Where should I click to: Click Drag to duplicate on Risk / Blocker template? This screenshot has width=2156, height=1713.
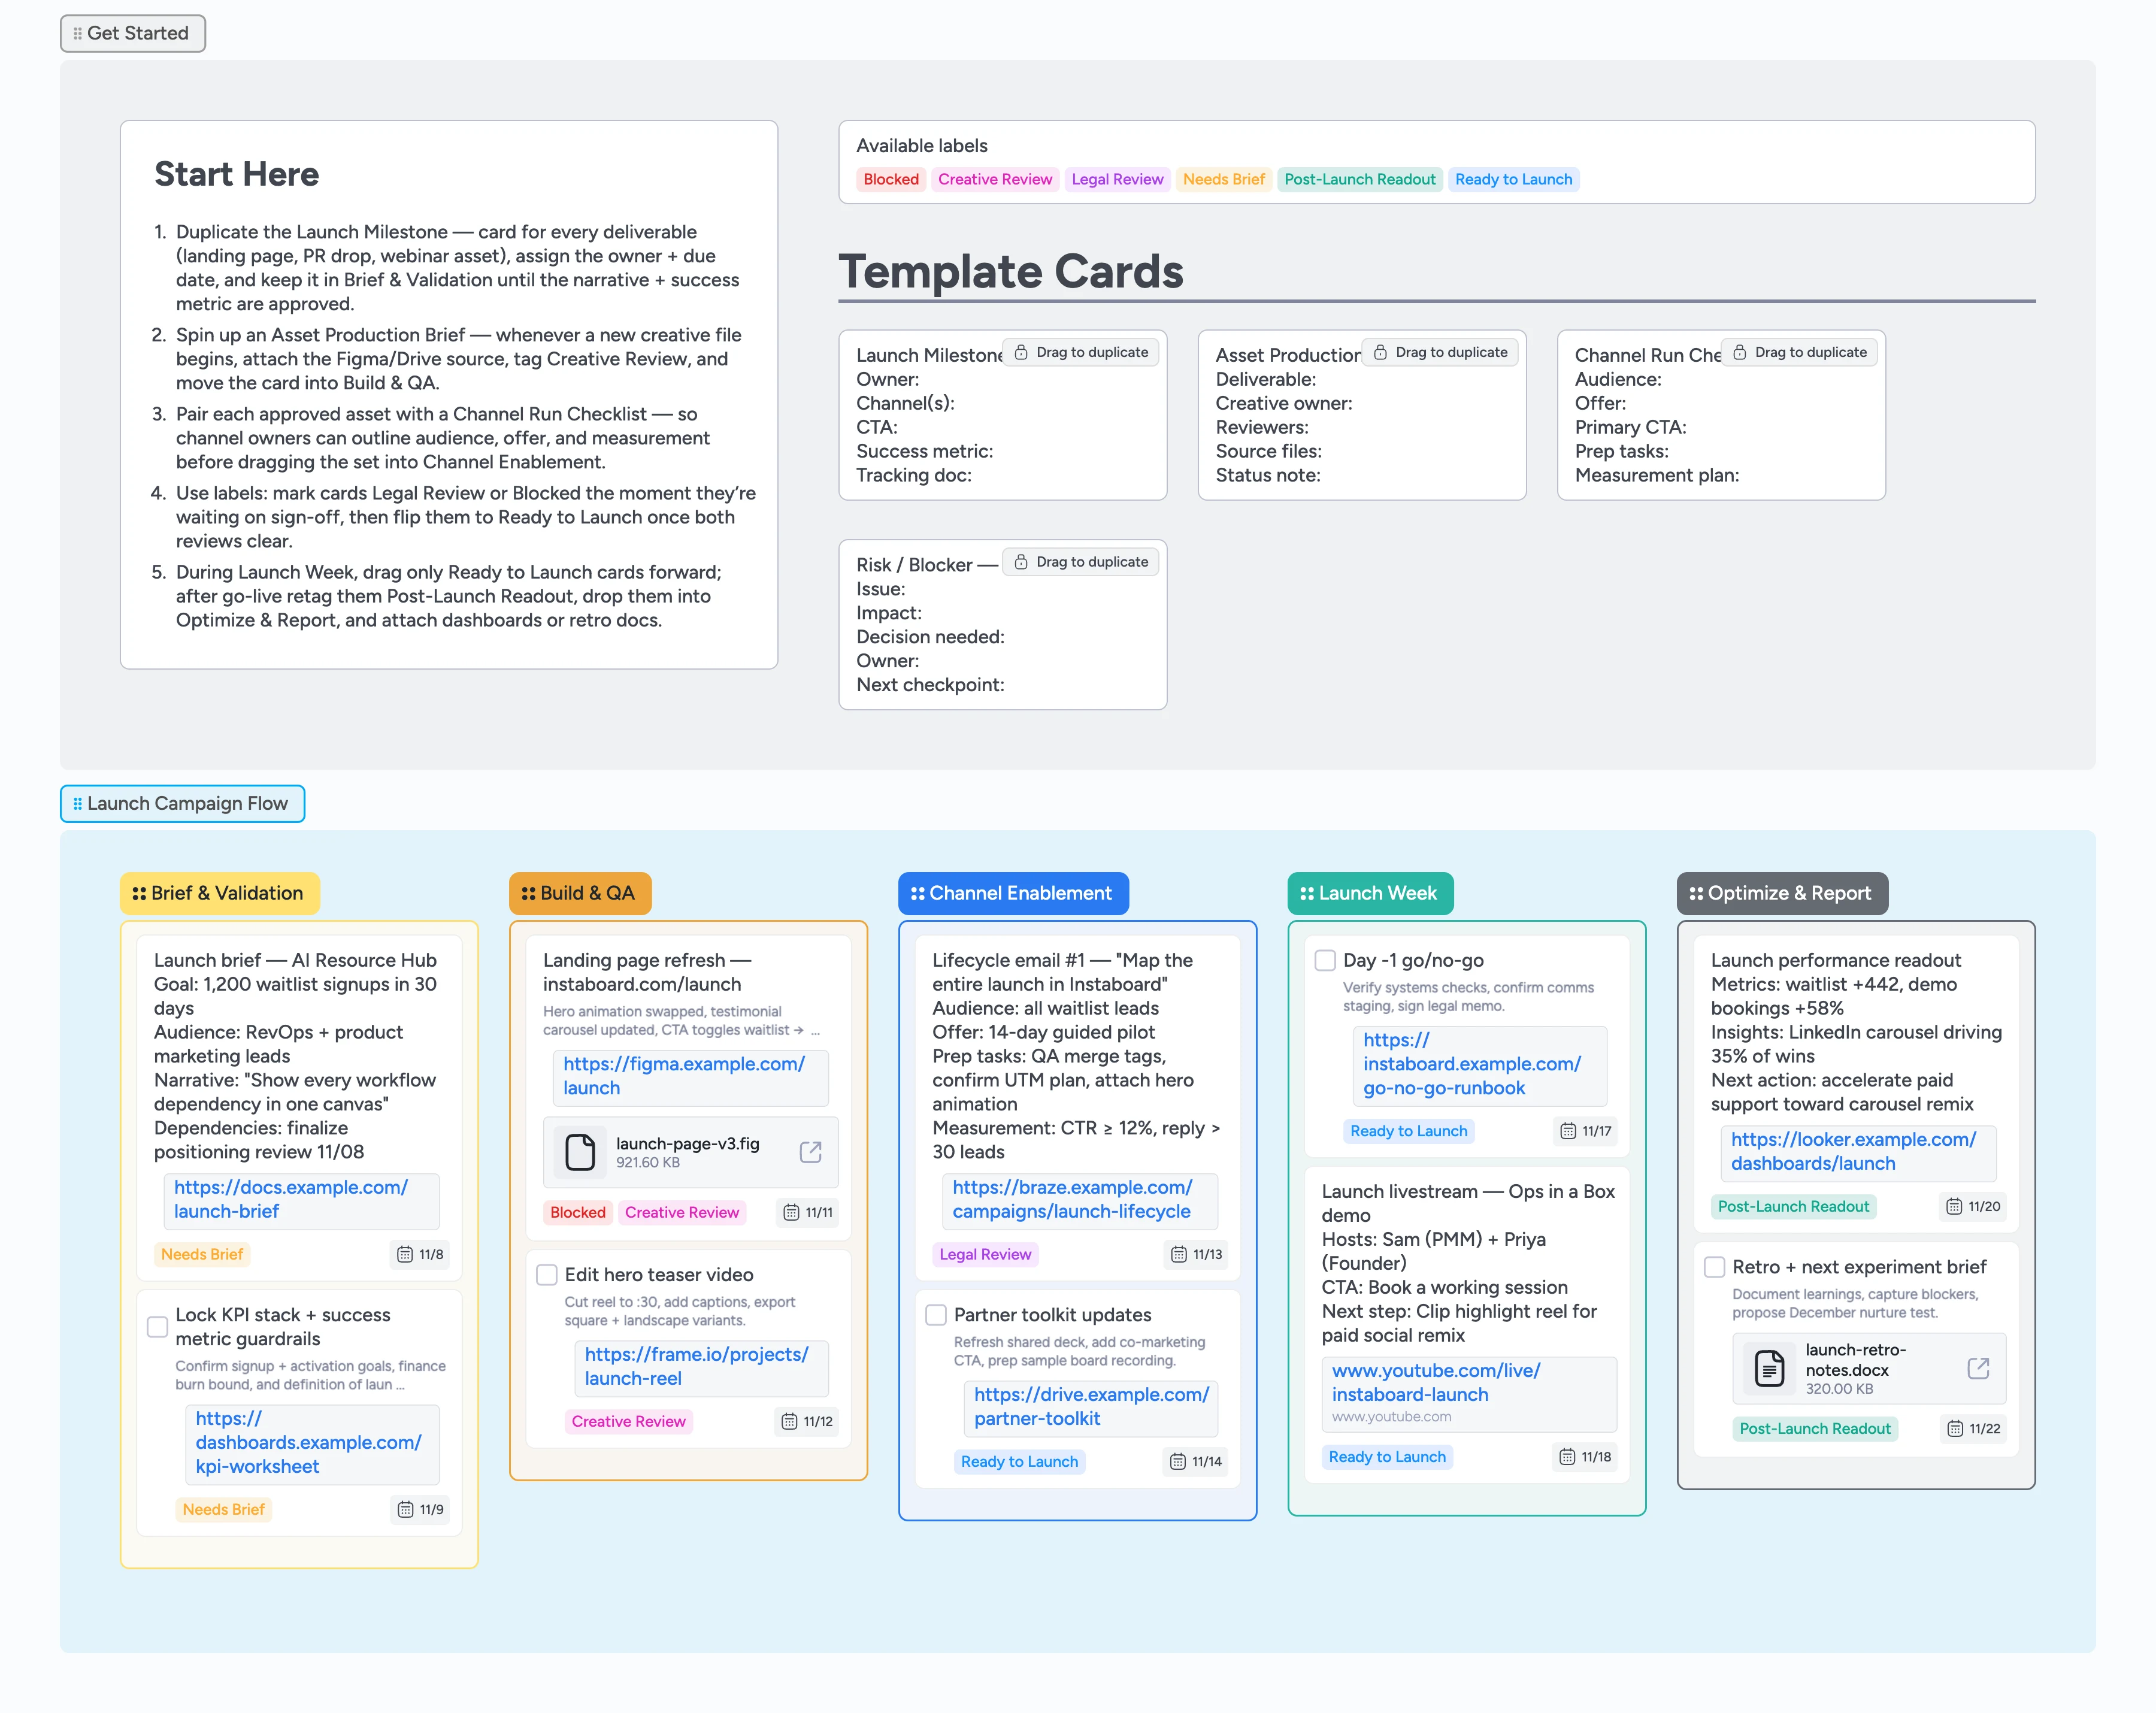[1081, 561]
